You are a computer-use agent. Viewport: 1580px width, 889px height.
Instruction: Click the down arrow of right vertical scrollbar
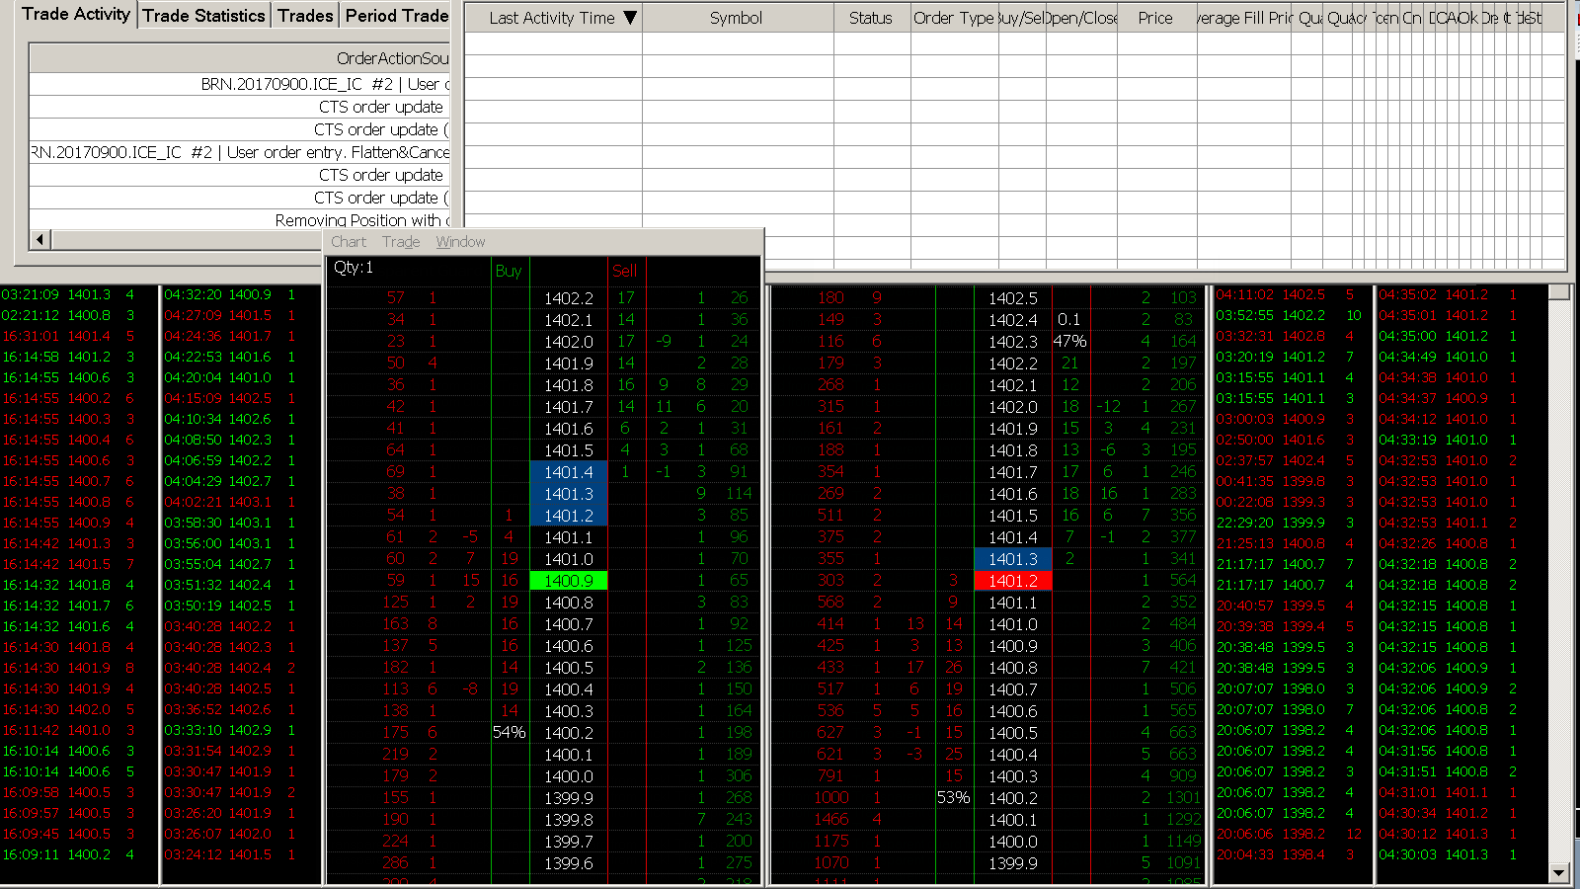click(x=1559, y=873)
